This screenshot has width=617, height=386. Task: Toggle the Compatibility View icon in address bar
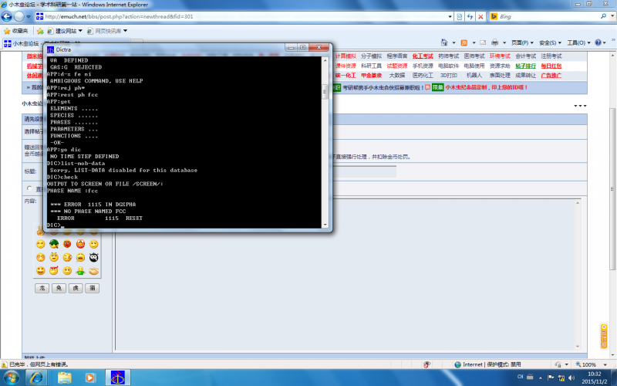459,16
